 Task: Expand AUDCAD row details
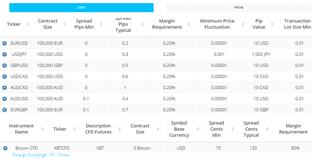point(5,88)
